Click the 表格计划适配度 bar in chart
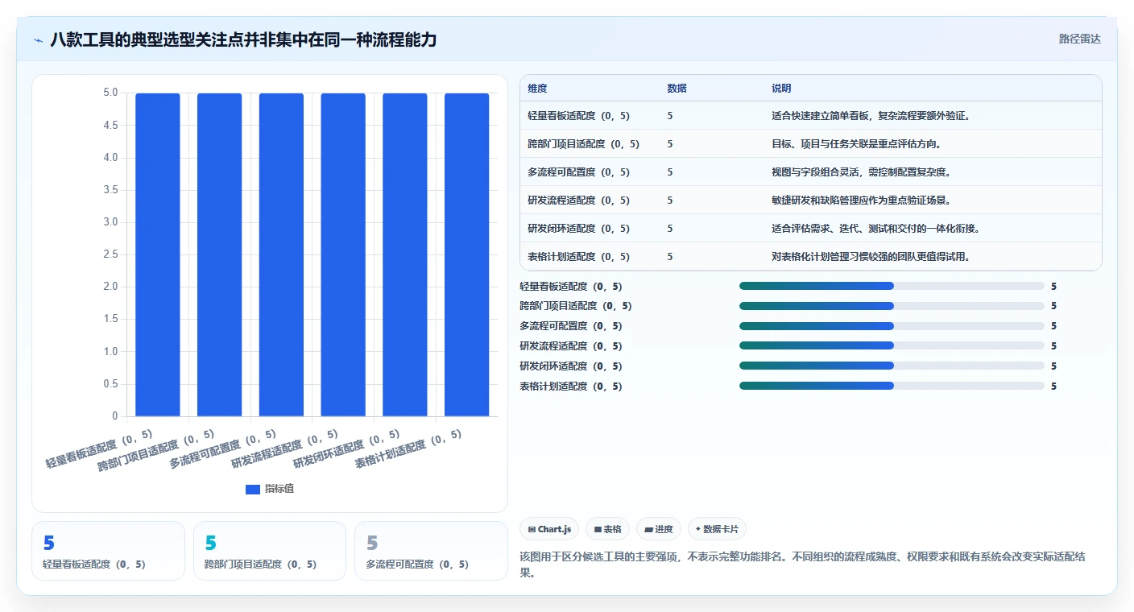Screen dimensions: 1134x612 [467, 254]
